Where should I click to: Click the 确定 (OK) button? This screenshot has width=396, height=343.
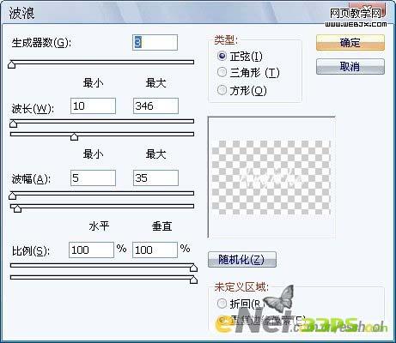tap(350, 43)
